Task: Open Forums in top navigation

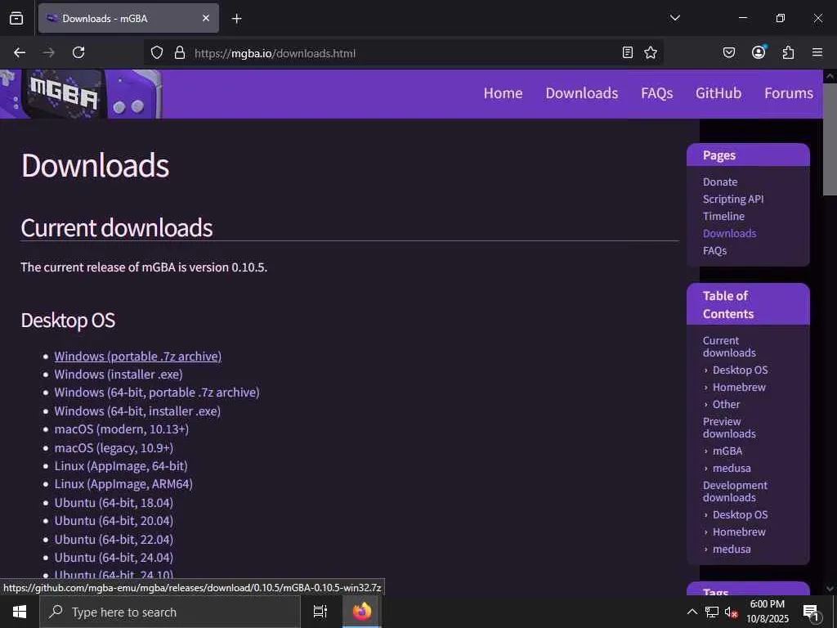Action: 789,93
